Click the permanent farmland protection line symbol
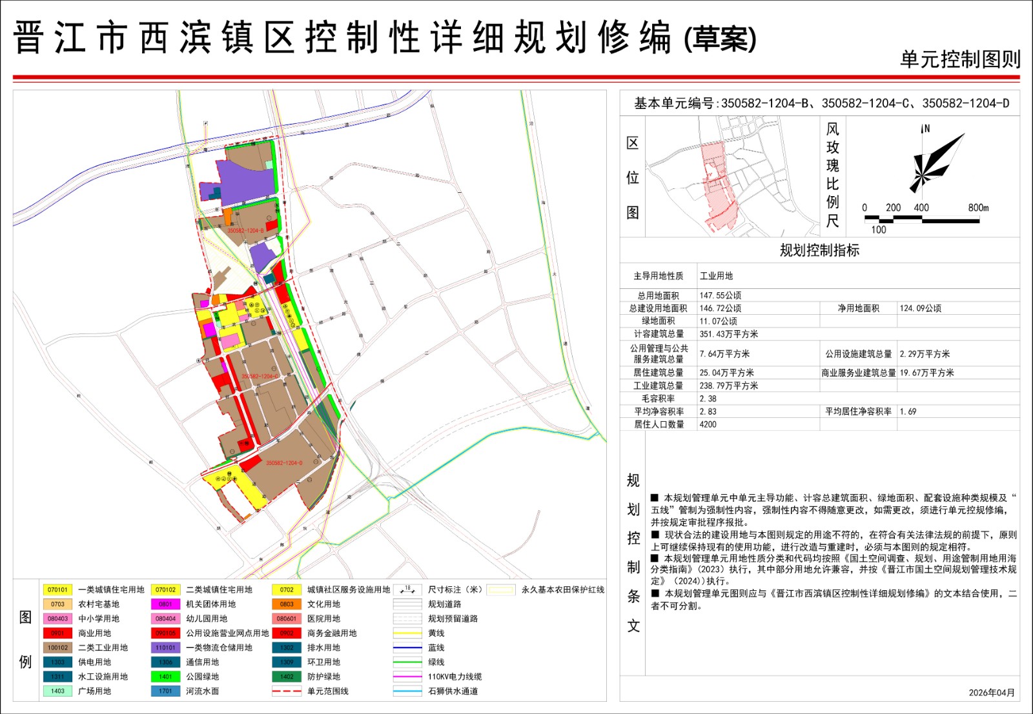 (500, 590)
